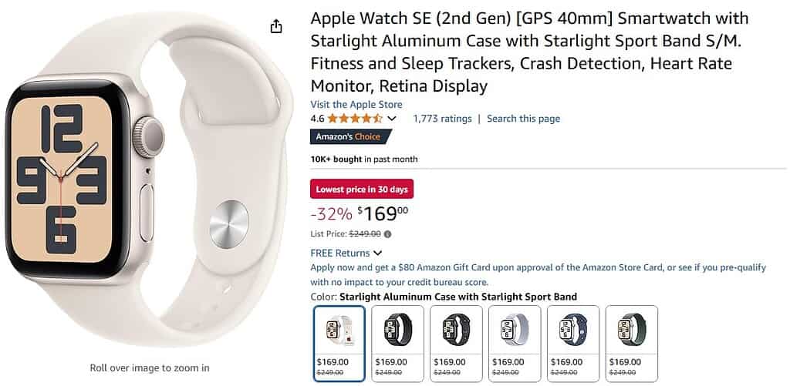The height and width of the screenshot is (386, 790).
Task: Click the orange star rating icons
Action: click(355, 119)
